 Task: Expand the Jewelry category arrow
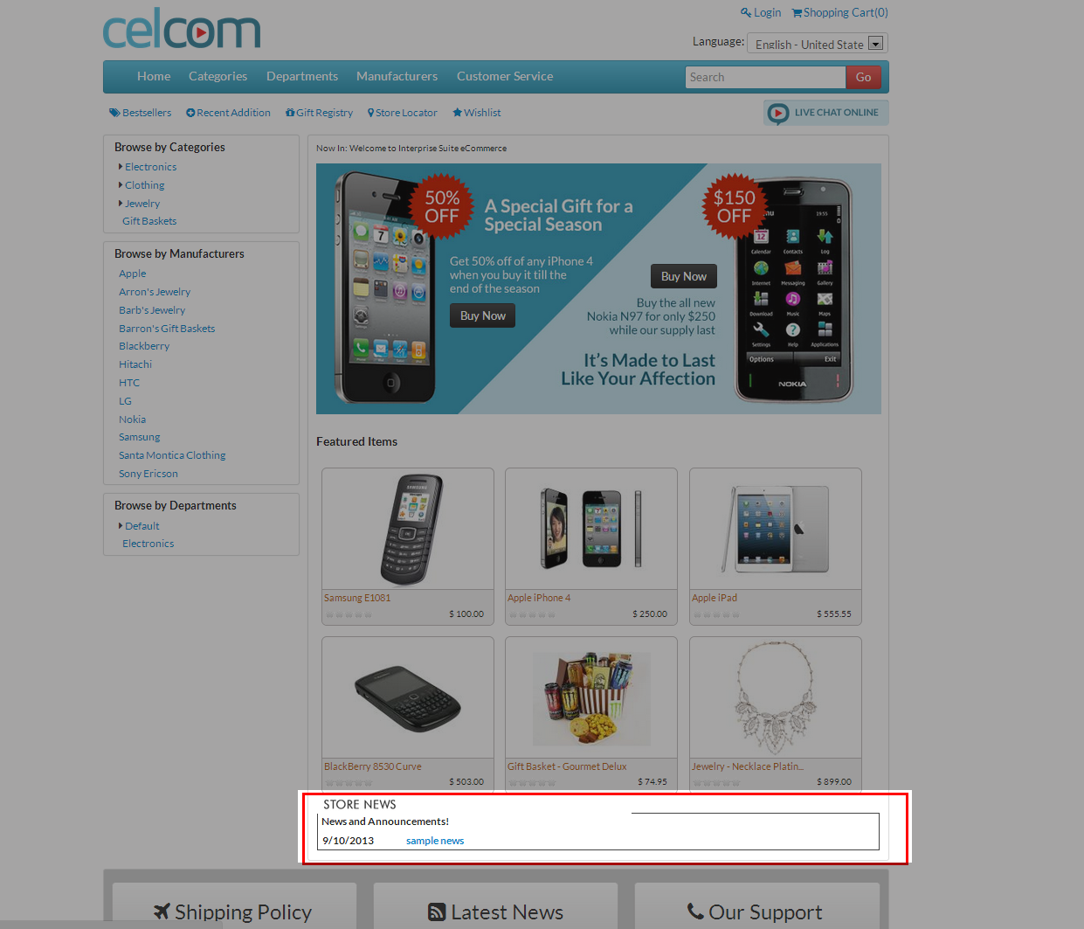[121, 203]
